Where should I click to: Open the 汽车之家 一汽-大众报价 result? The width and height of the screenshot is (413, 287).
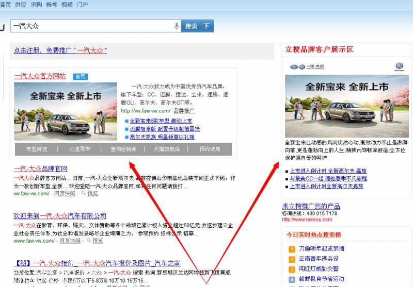(x=97, y=263)
